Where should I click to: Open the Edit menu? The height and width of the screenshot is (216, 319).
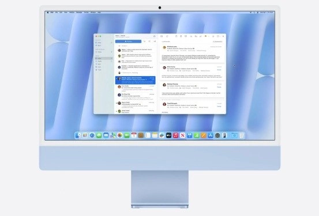coord(61,13)
